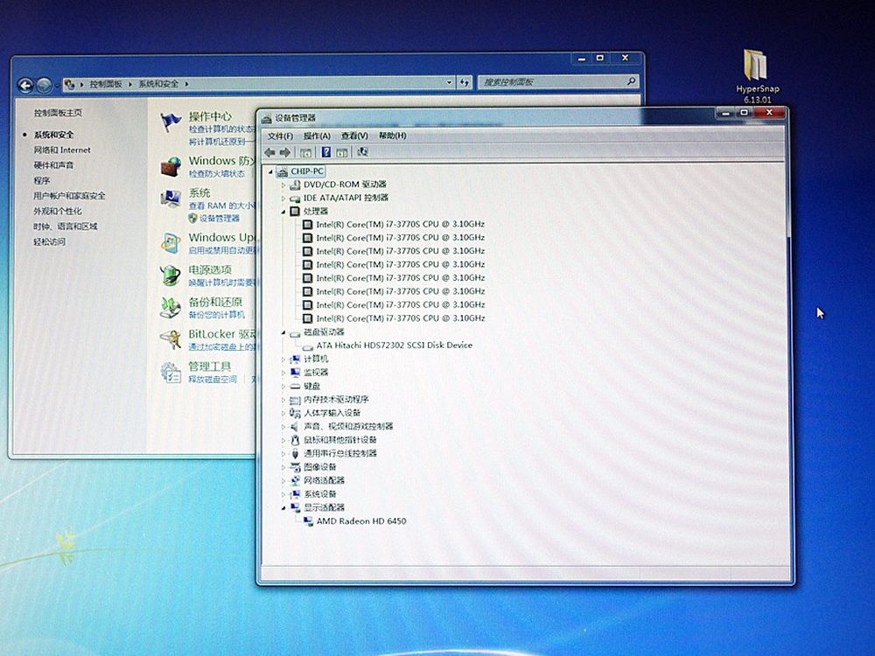Click the 网络适配器 network icon
The width and height of the screenshot is (875, 656).
point(295,481)
